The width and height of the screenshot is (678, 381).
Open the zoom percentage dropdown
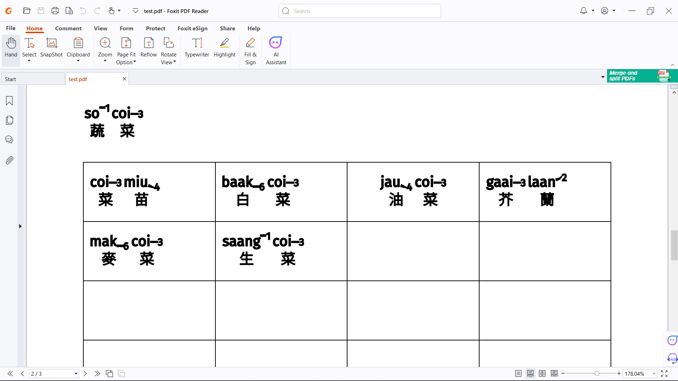[x=654, y=374]
